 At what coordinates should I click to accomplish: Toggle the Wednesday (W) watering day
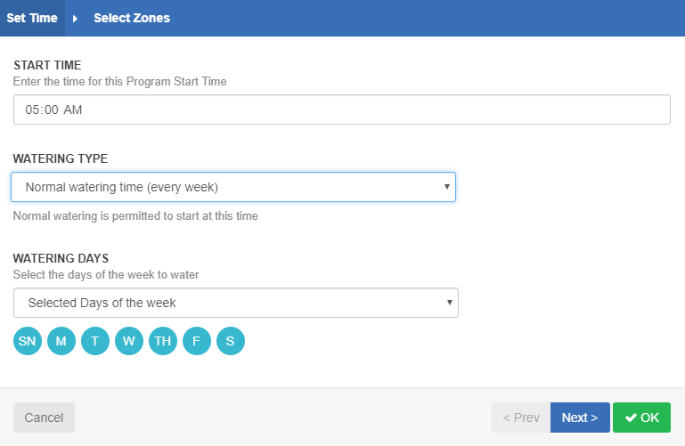(129, 341)
